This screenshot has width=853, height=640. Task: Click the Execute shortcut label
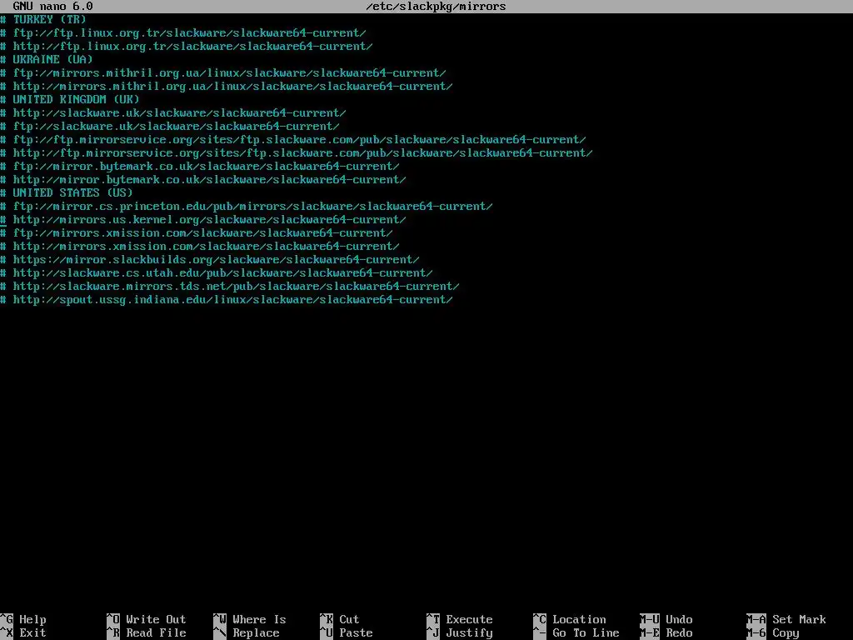pyautogui.click(x=469, y=619)
